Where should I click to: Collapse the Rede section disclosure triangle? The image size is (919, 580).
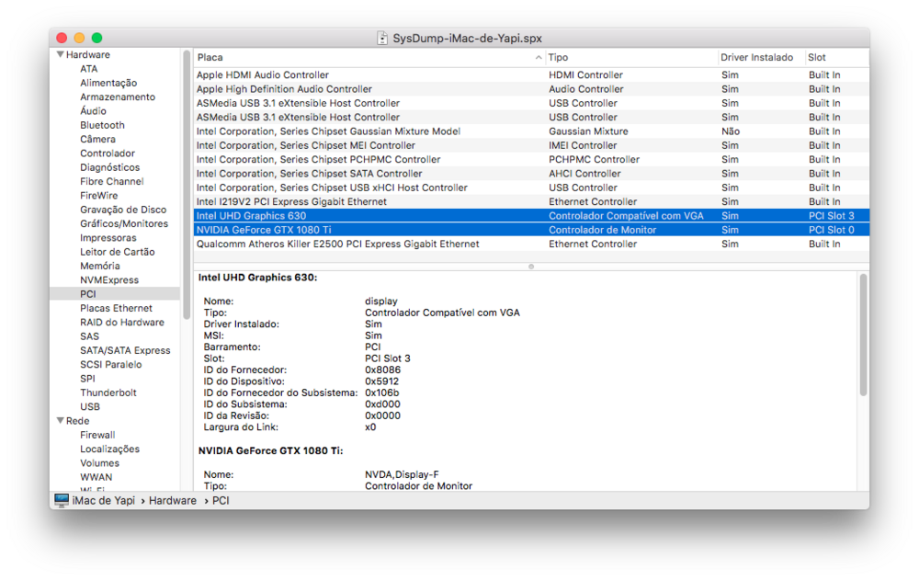[60, 421]
